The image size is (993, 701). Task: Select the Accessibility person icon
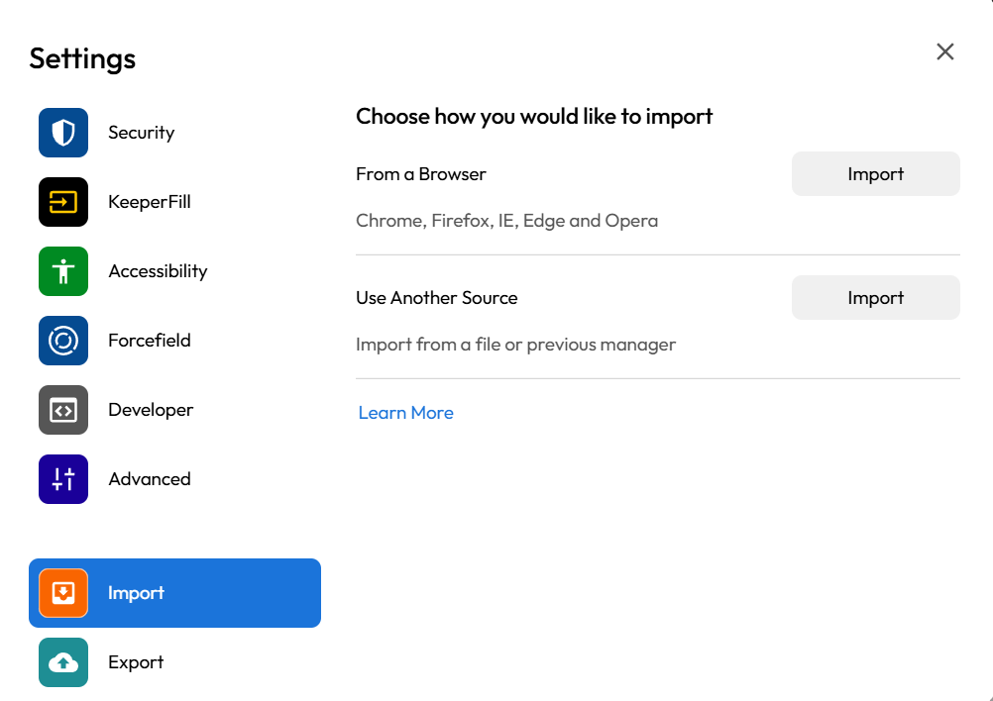(x=62, y=270)
